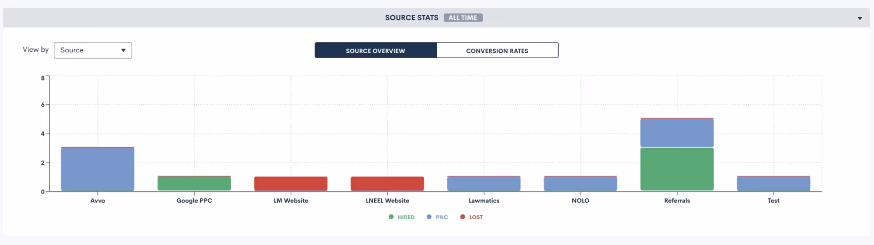
Task: Toggle the LOST legend series
Action: click(x=471, y=217)
